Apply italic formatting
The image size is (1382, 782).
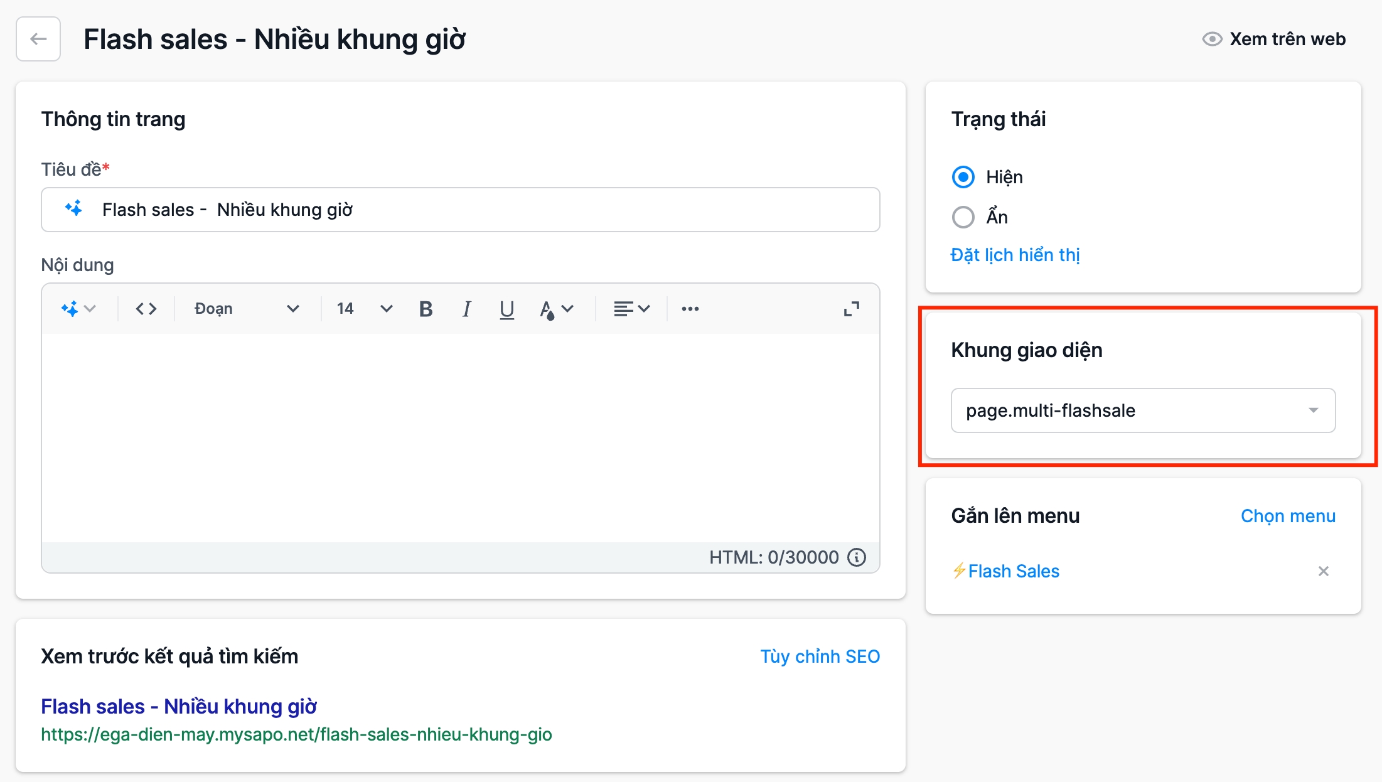466,309
